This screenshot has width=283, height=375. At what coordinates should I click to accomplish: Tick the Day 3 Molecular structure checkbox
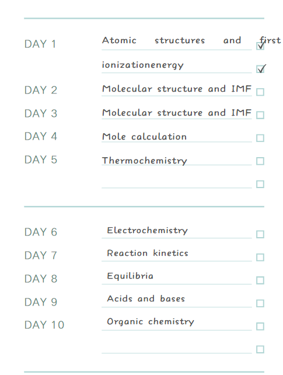(x=260, y=115)
